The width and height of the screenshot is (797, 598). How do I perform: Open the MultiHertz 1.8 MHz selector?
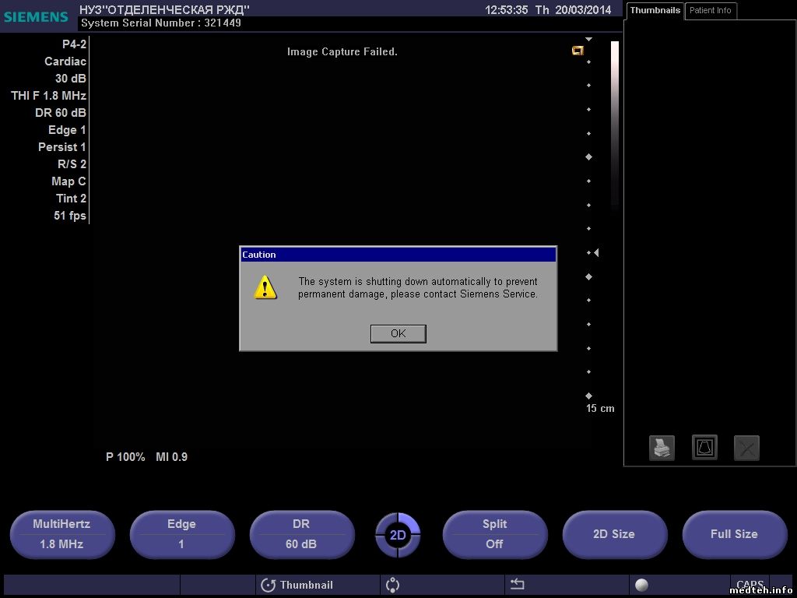[62, 534]
